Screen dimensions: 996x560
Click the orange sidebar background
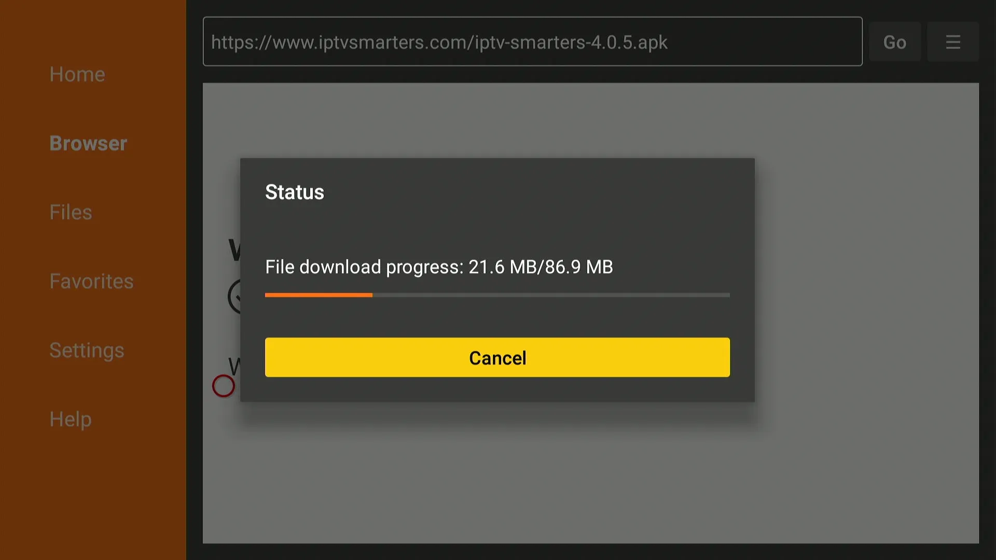pos(92,493)
